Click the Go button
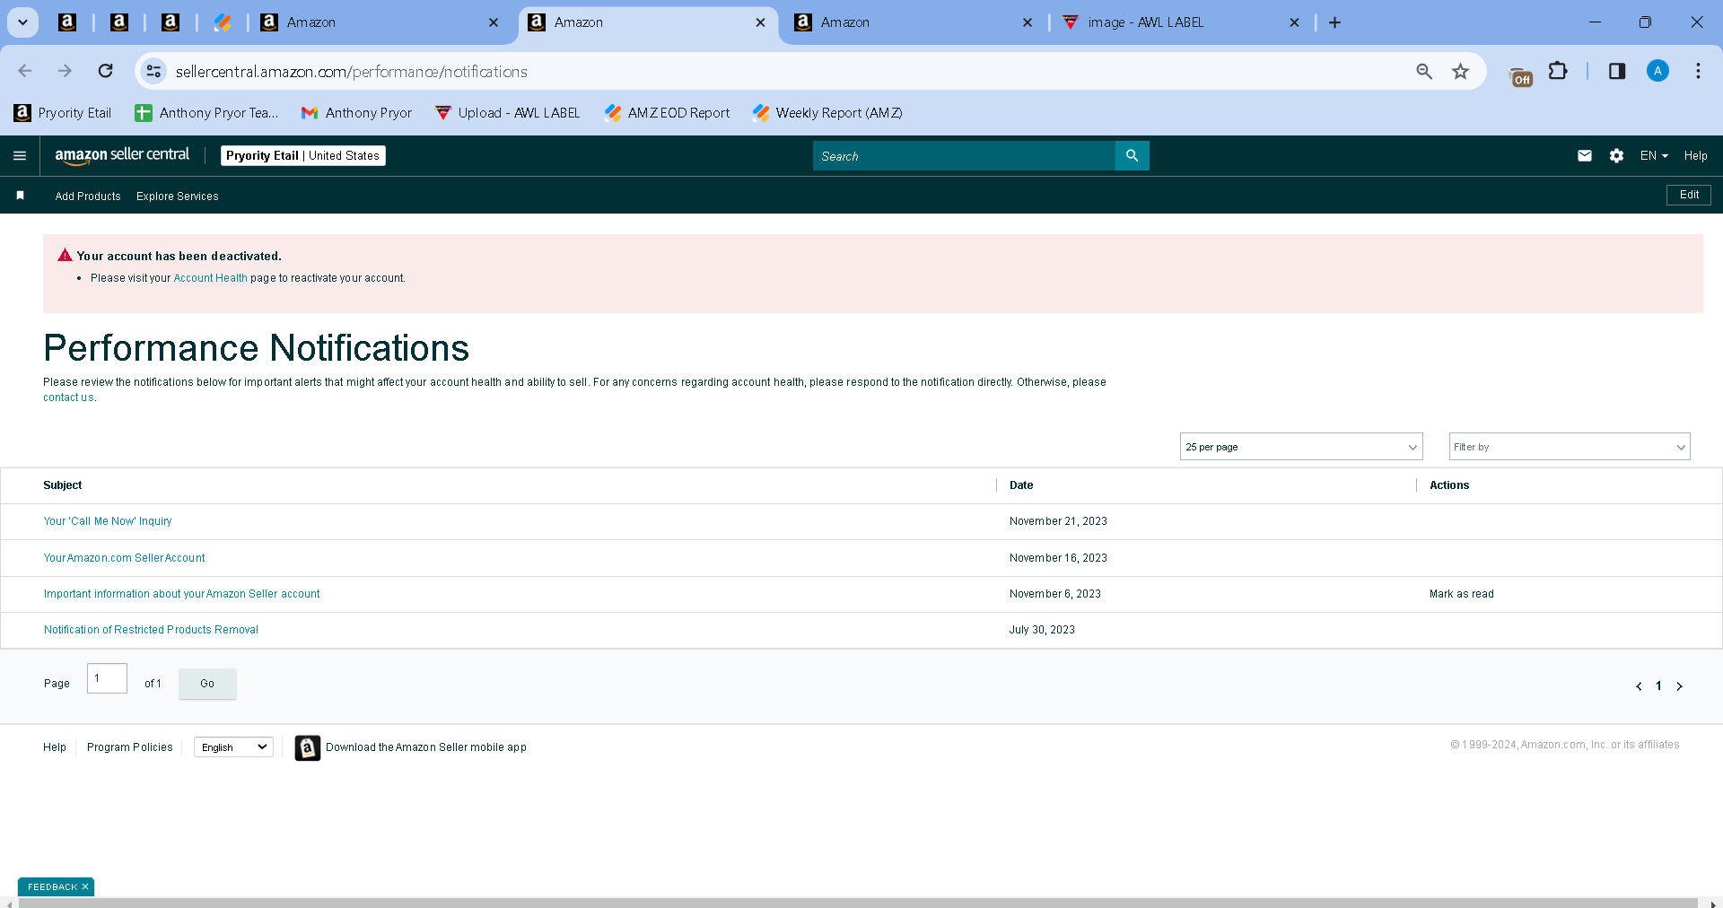This screenshot has width=1723, height=908. click(x=207, y=684)
